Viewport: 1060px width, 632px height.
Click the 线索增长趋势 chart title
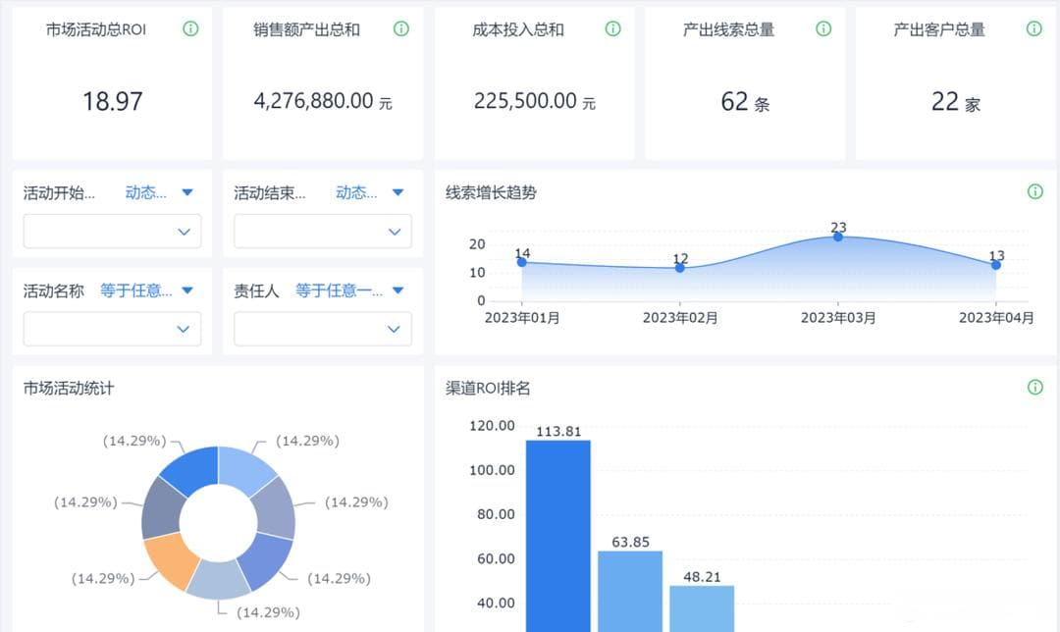pyautogui.click(x=491, y=192)
